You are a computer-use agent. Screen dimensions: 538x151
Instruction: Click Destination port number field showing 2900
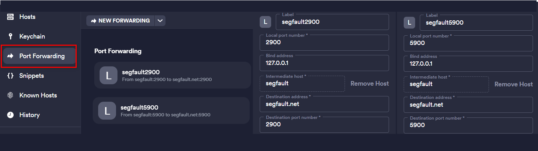click(x=325, y=125)
